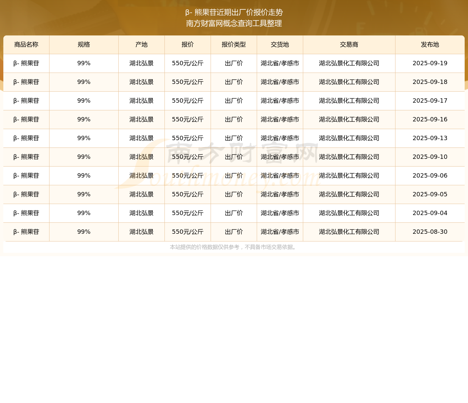
Task: Select the 交货地 column header
Action: pyautogui.click(x=280, y=44)
